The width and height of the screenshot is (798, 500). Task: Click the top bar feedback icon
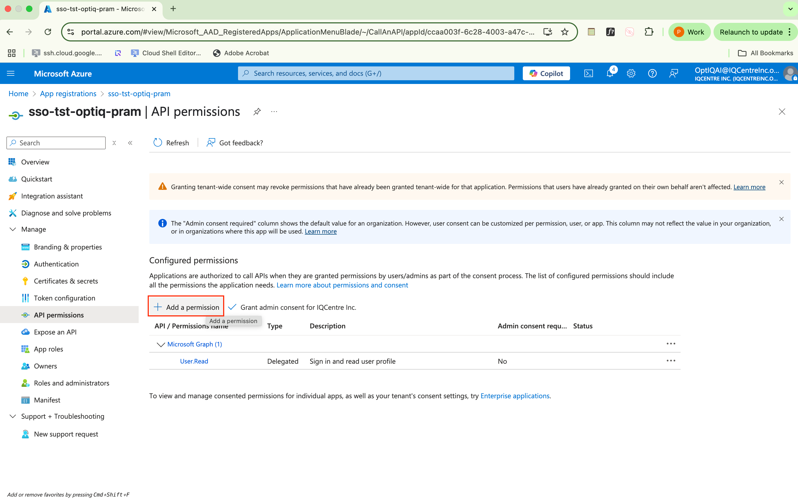pyautogui.click(x=673, y=73)
